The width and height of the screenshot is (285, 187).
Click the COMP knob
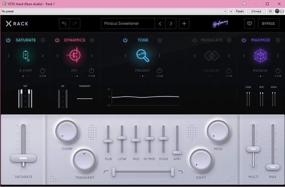click(67, 132)
